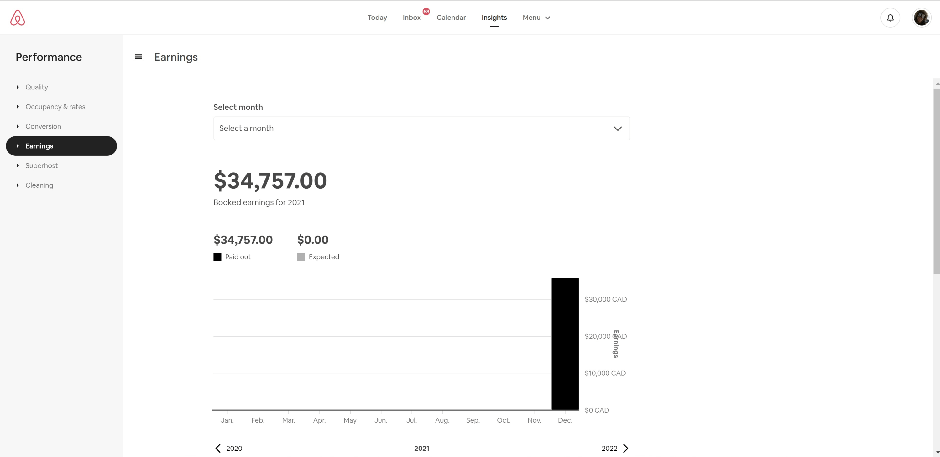Select the Insights tab
Viewport: 940px width, 457px height.
pos(494,18)
